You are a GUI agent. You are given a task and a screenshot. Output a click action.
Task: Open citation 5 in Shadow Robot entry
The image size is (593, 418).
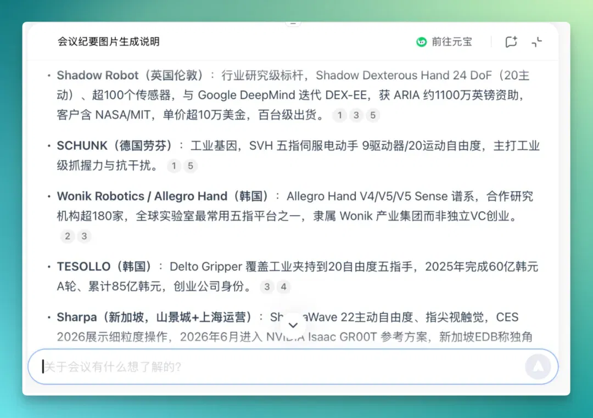pyautogui.click(x=372, y=115)
